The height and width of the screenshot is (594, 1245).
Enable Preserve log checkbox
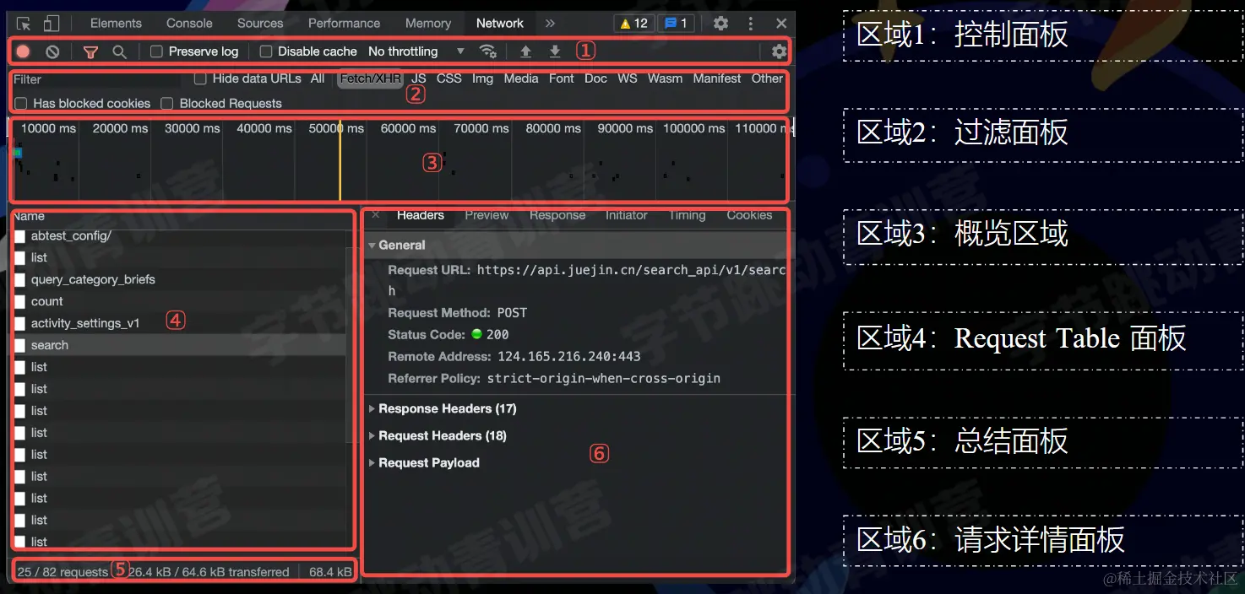pos(156,51)
